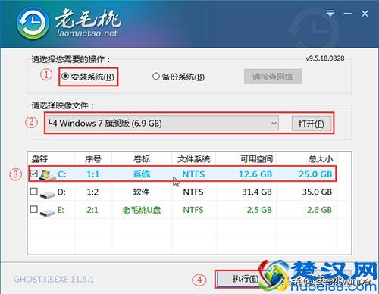This screenshot has width=379, height=294.
Task: Expand the image file dropdown arrow
Action: (274, 124)
